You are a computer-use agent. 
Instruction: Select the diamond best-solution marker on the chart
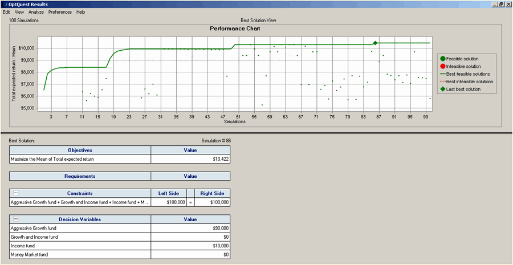[375, 43]
